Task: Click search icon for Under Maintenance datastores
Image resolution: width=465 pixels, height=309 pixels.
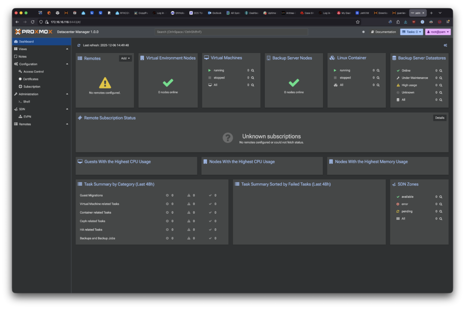Action: tap(440, 78)
